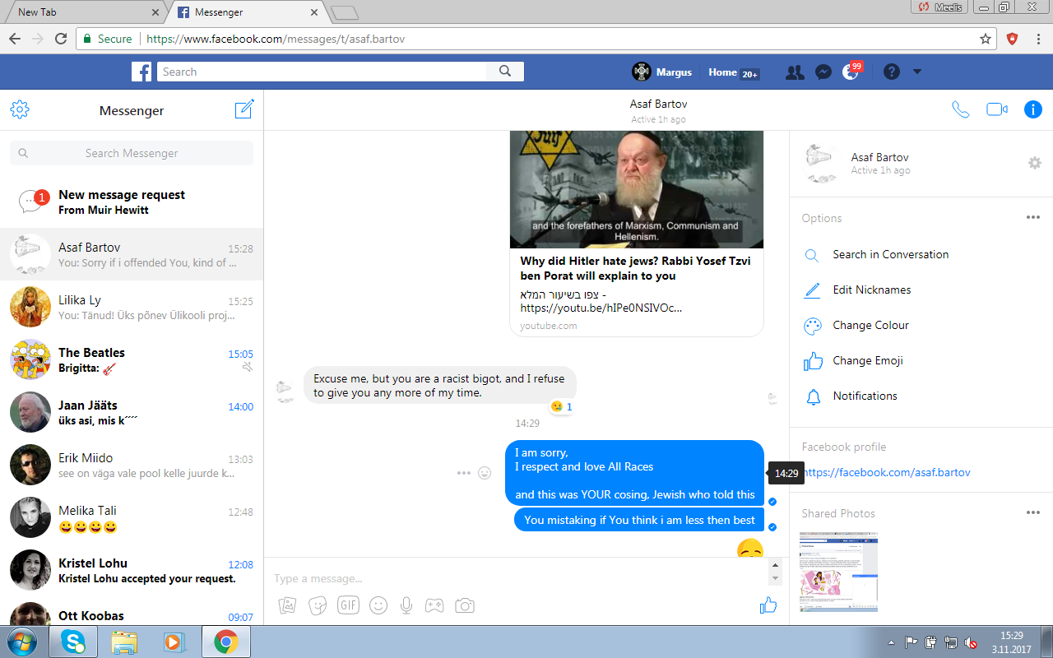Record a voice clip with microphone icon
Image resolution: width=1053 pixels, height=658 pixels.
[x=406, y=605]
